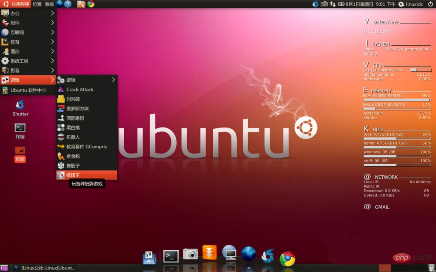Open the linuxidc user status menu
Viewport: 436px width, 272px height.
pyautogui.click(x=411, y=4)
